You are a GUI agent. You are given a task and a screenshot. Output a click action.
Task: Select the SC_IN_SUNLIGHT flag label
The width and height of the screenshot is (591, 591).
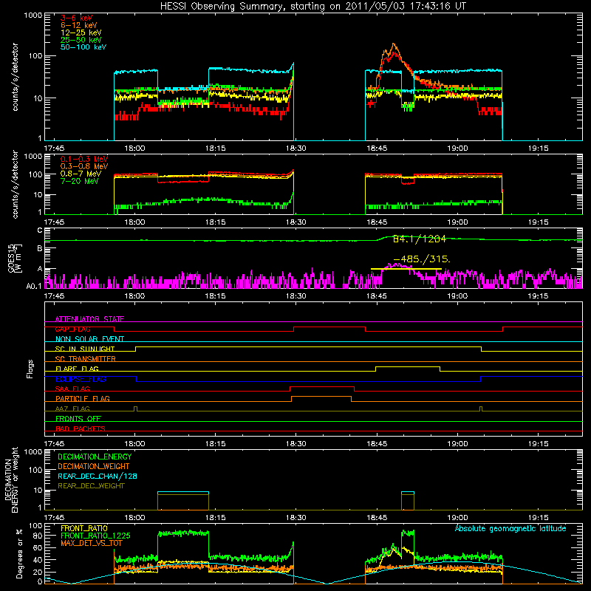click(x=85, y=349)
